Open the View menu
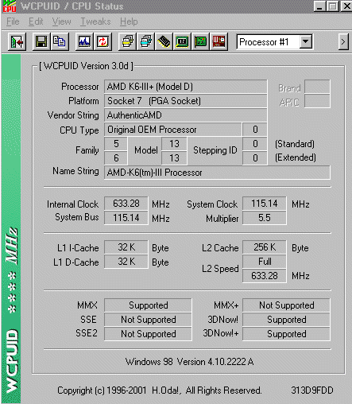This screenshot has height=404, width=352. click(61, 21)
